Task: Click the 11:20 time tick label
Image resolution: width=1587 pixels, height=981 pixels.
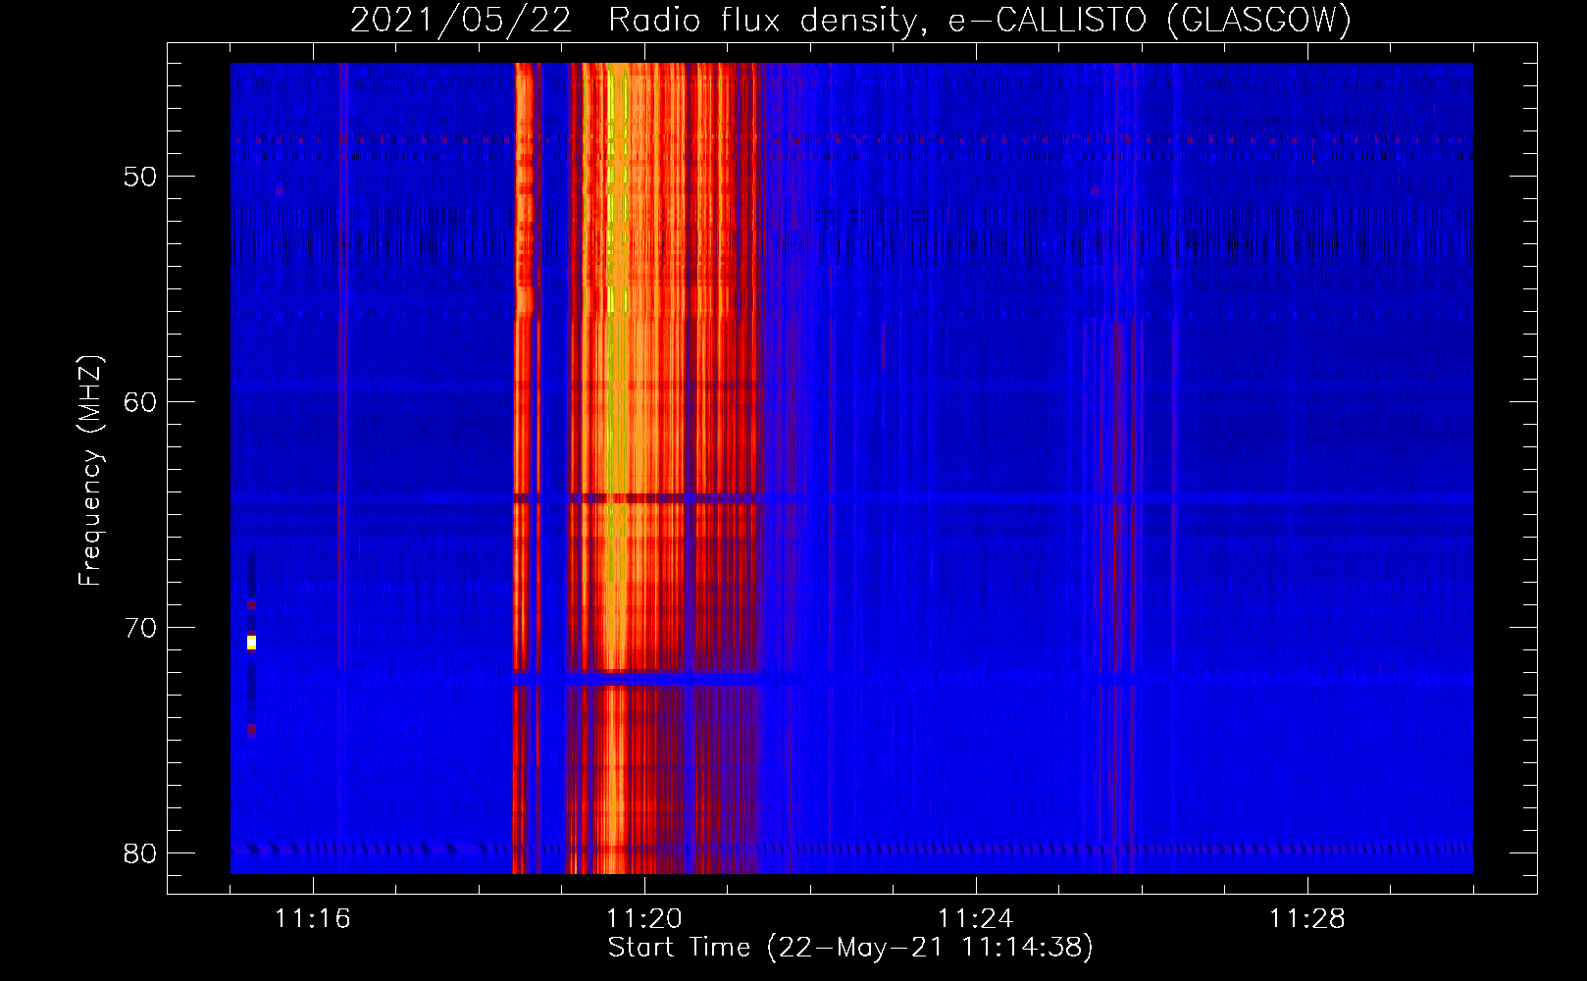Action: [x=644, y=918]
